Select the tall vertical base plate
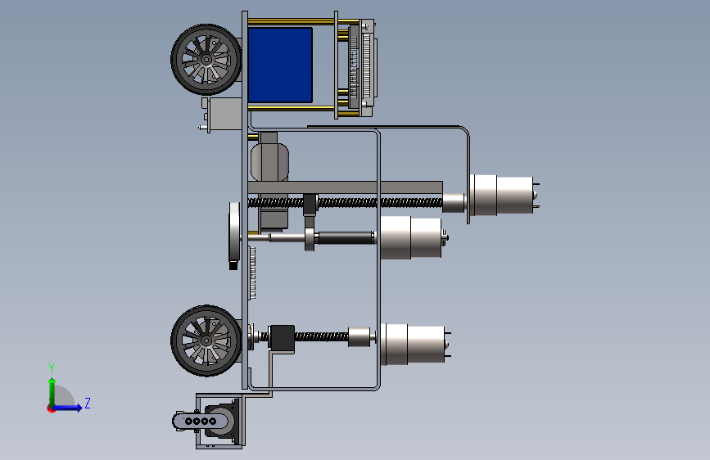 pos(245,200)
